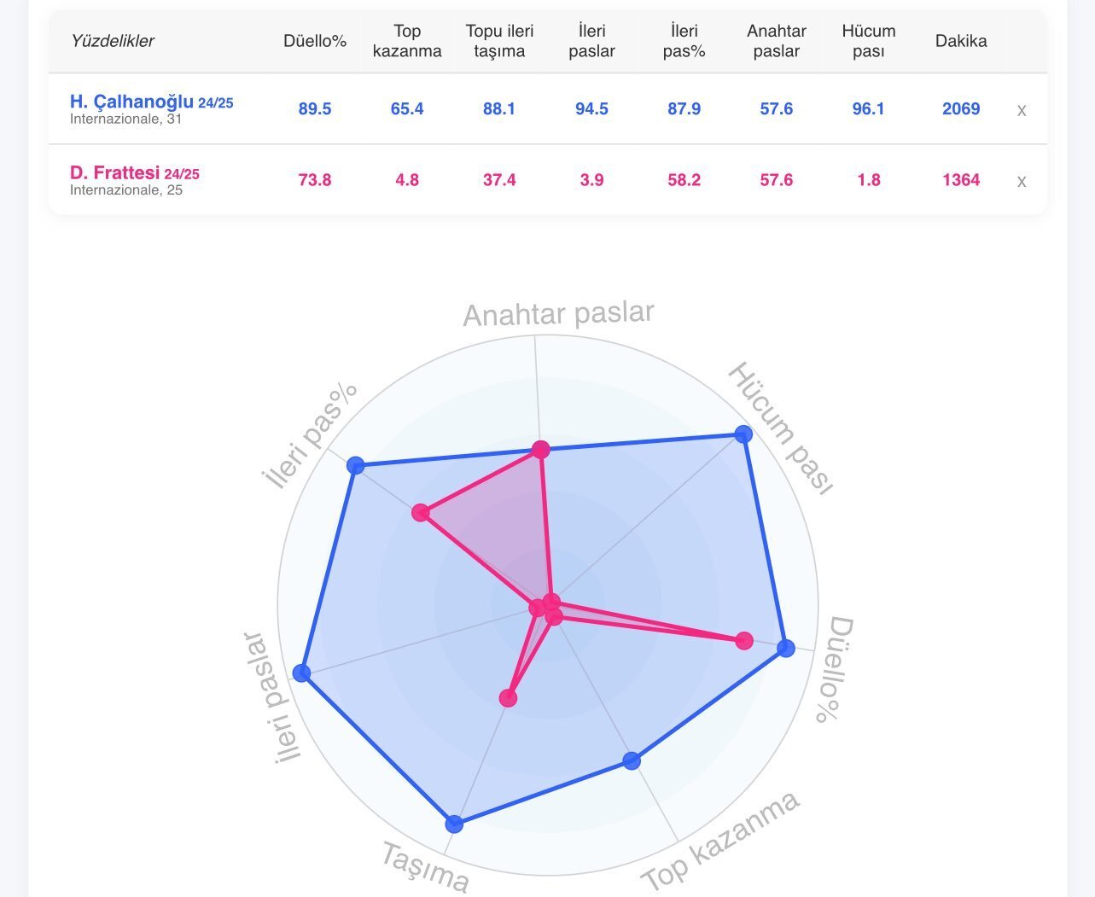This screenshot has width=1095, height=897.
Task: Remove D. Frattesi row with x
Action: tap(1021, 181)
